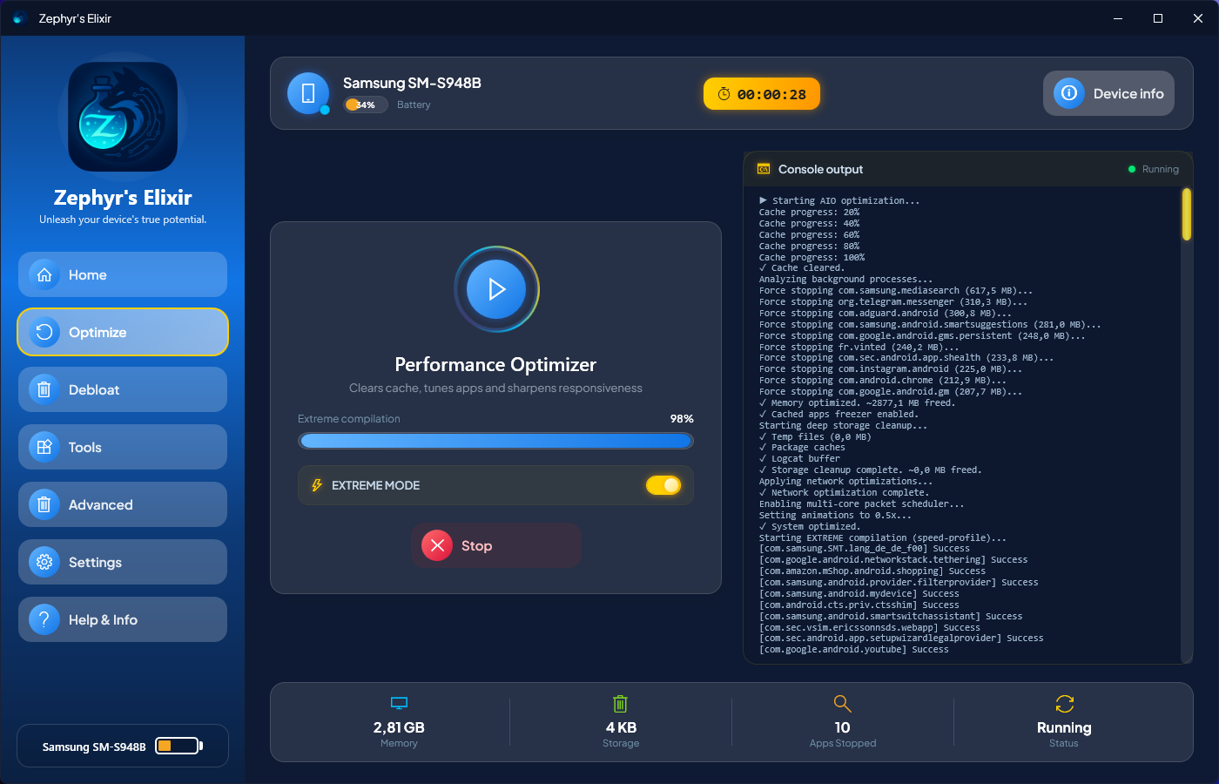Image resolution: width=1219 pixels, height=784 pixels.
Task: Click the red X icon on Stop
Action: tap(437, 545)
